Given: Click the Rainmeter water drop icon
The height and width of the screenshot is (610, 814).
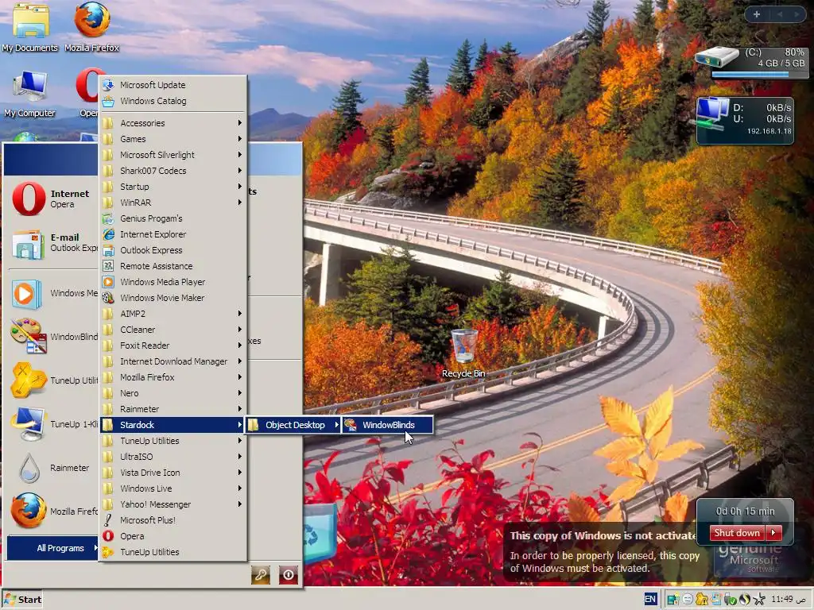Looking at the screenshot, I should point(29,468).
